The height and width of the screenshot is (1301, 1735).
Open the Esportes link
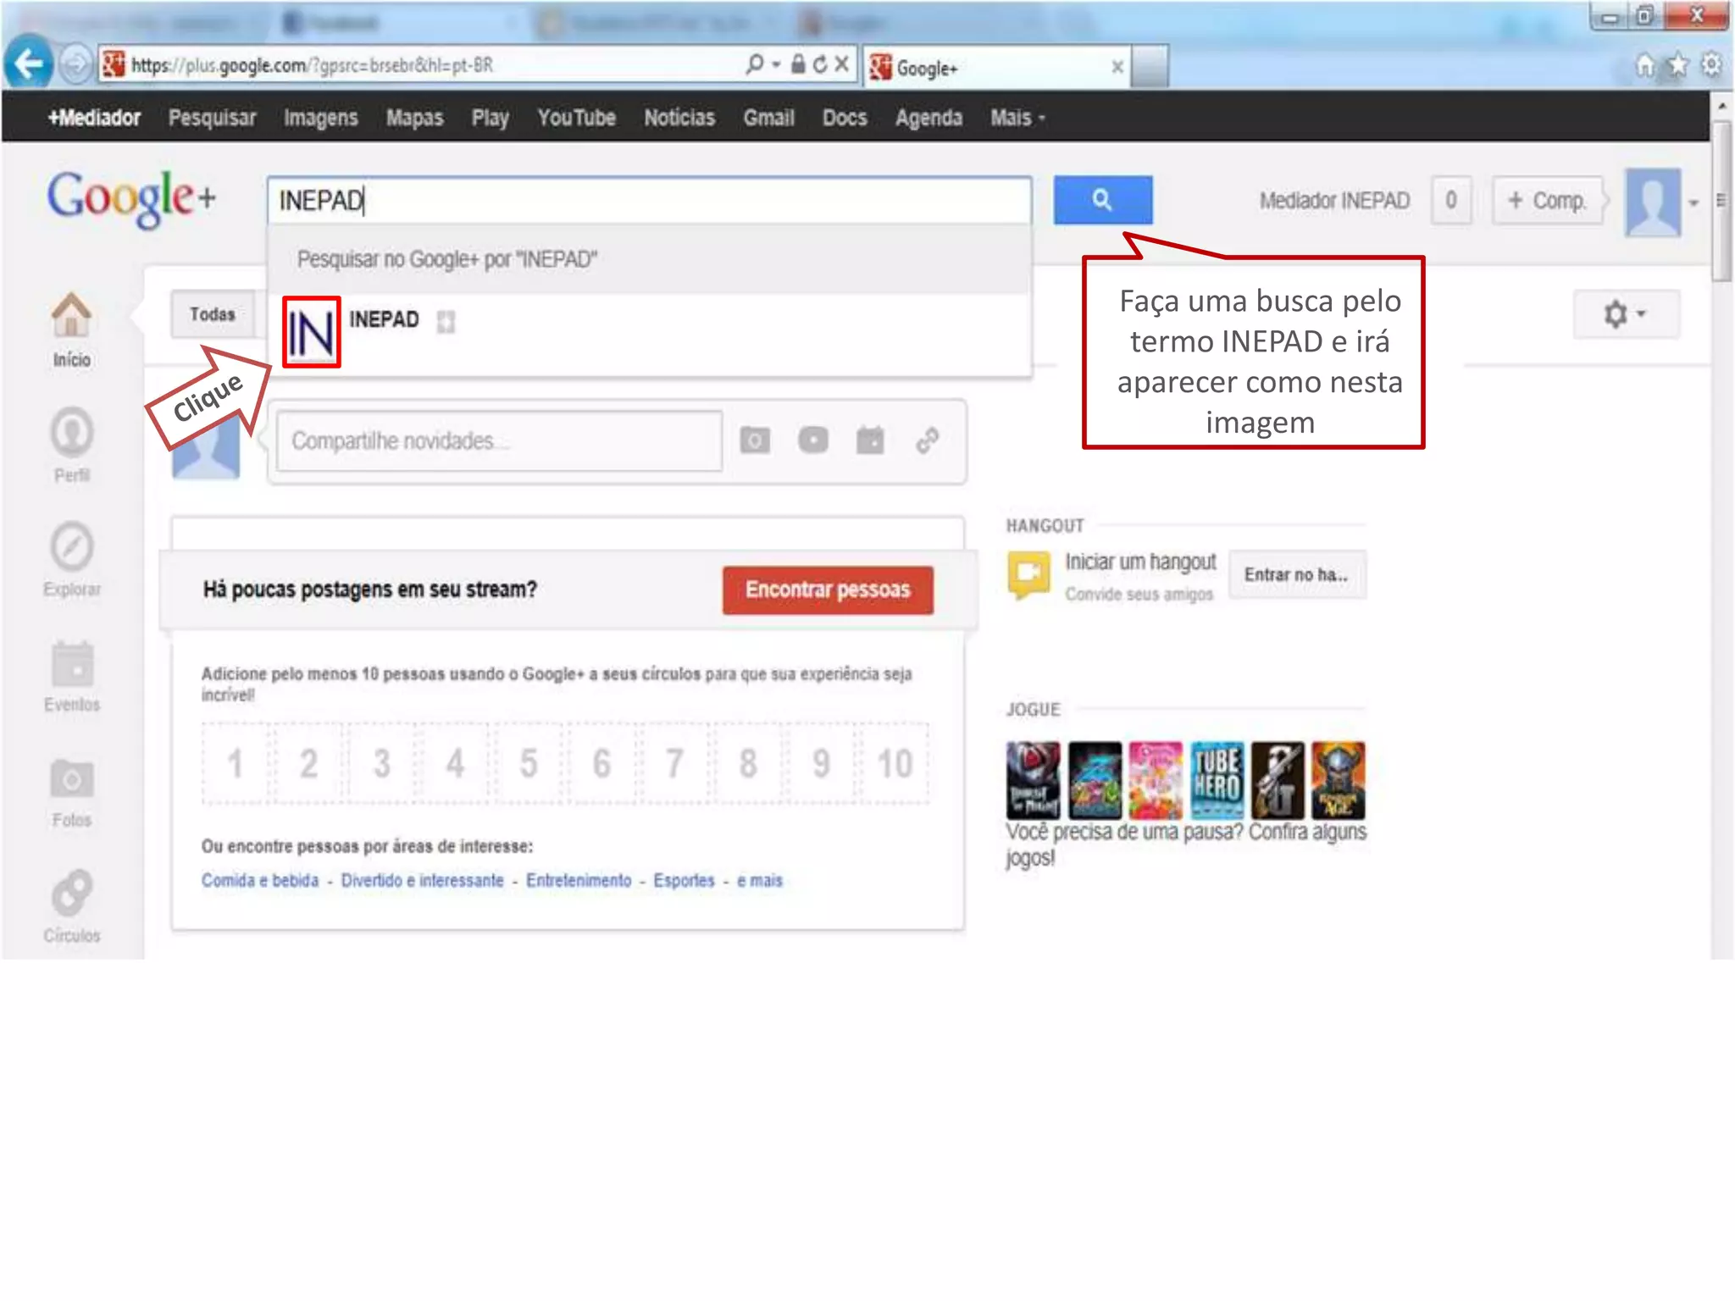click(684, 880)
